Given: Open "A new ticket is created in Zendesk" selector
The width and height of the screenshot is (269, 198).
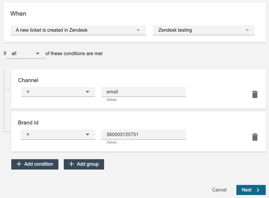Looking at the screenshot, I should pyautogui.click(x=74, y=30).
